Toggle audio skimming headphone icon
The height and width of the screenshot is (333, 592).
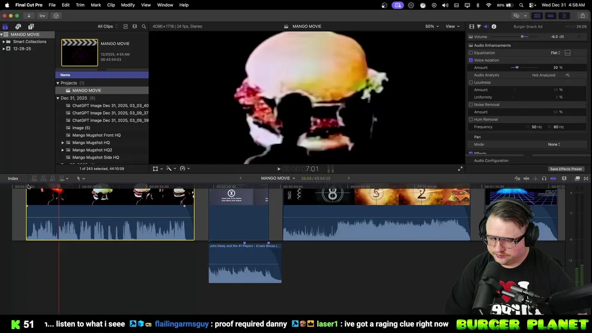click(544, 179)
